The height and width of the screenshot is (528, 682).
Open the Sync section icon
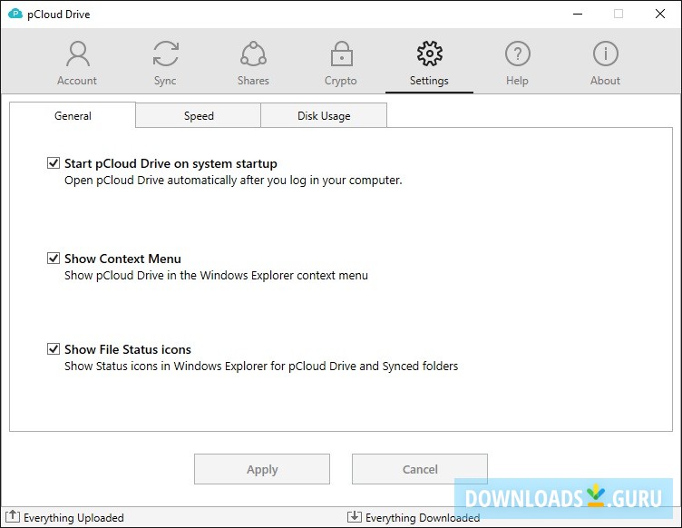coord(166,54)
